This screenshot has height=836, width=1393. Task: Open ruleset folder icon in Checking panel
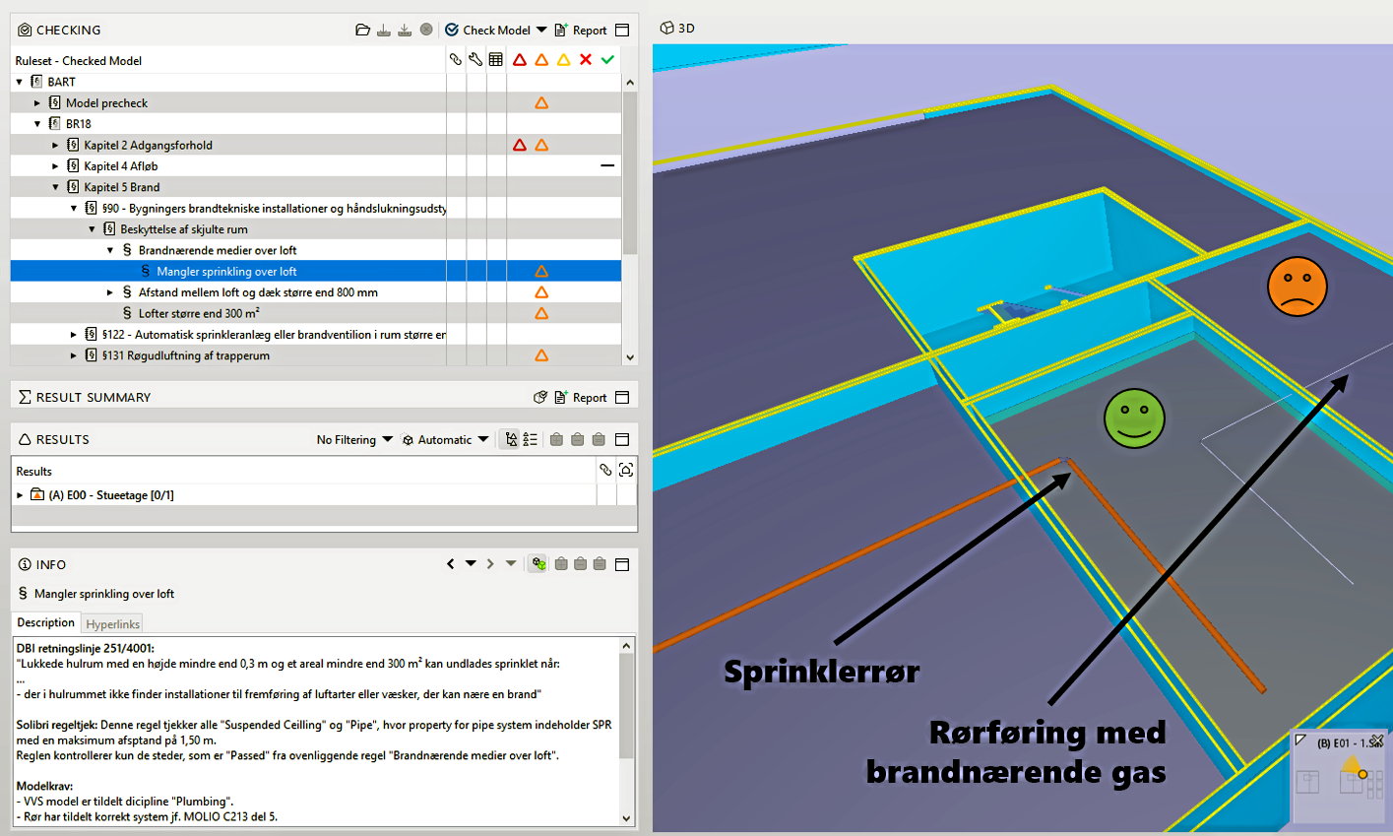(362, 30)
